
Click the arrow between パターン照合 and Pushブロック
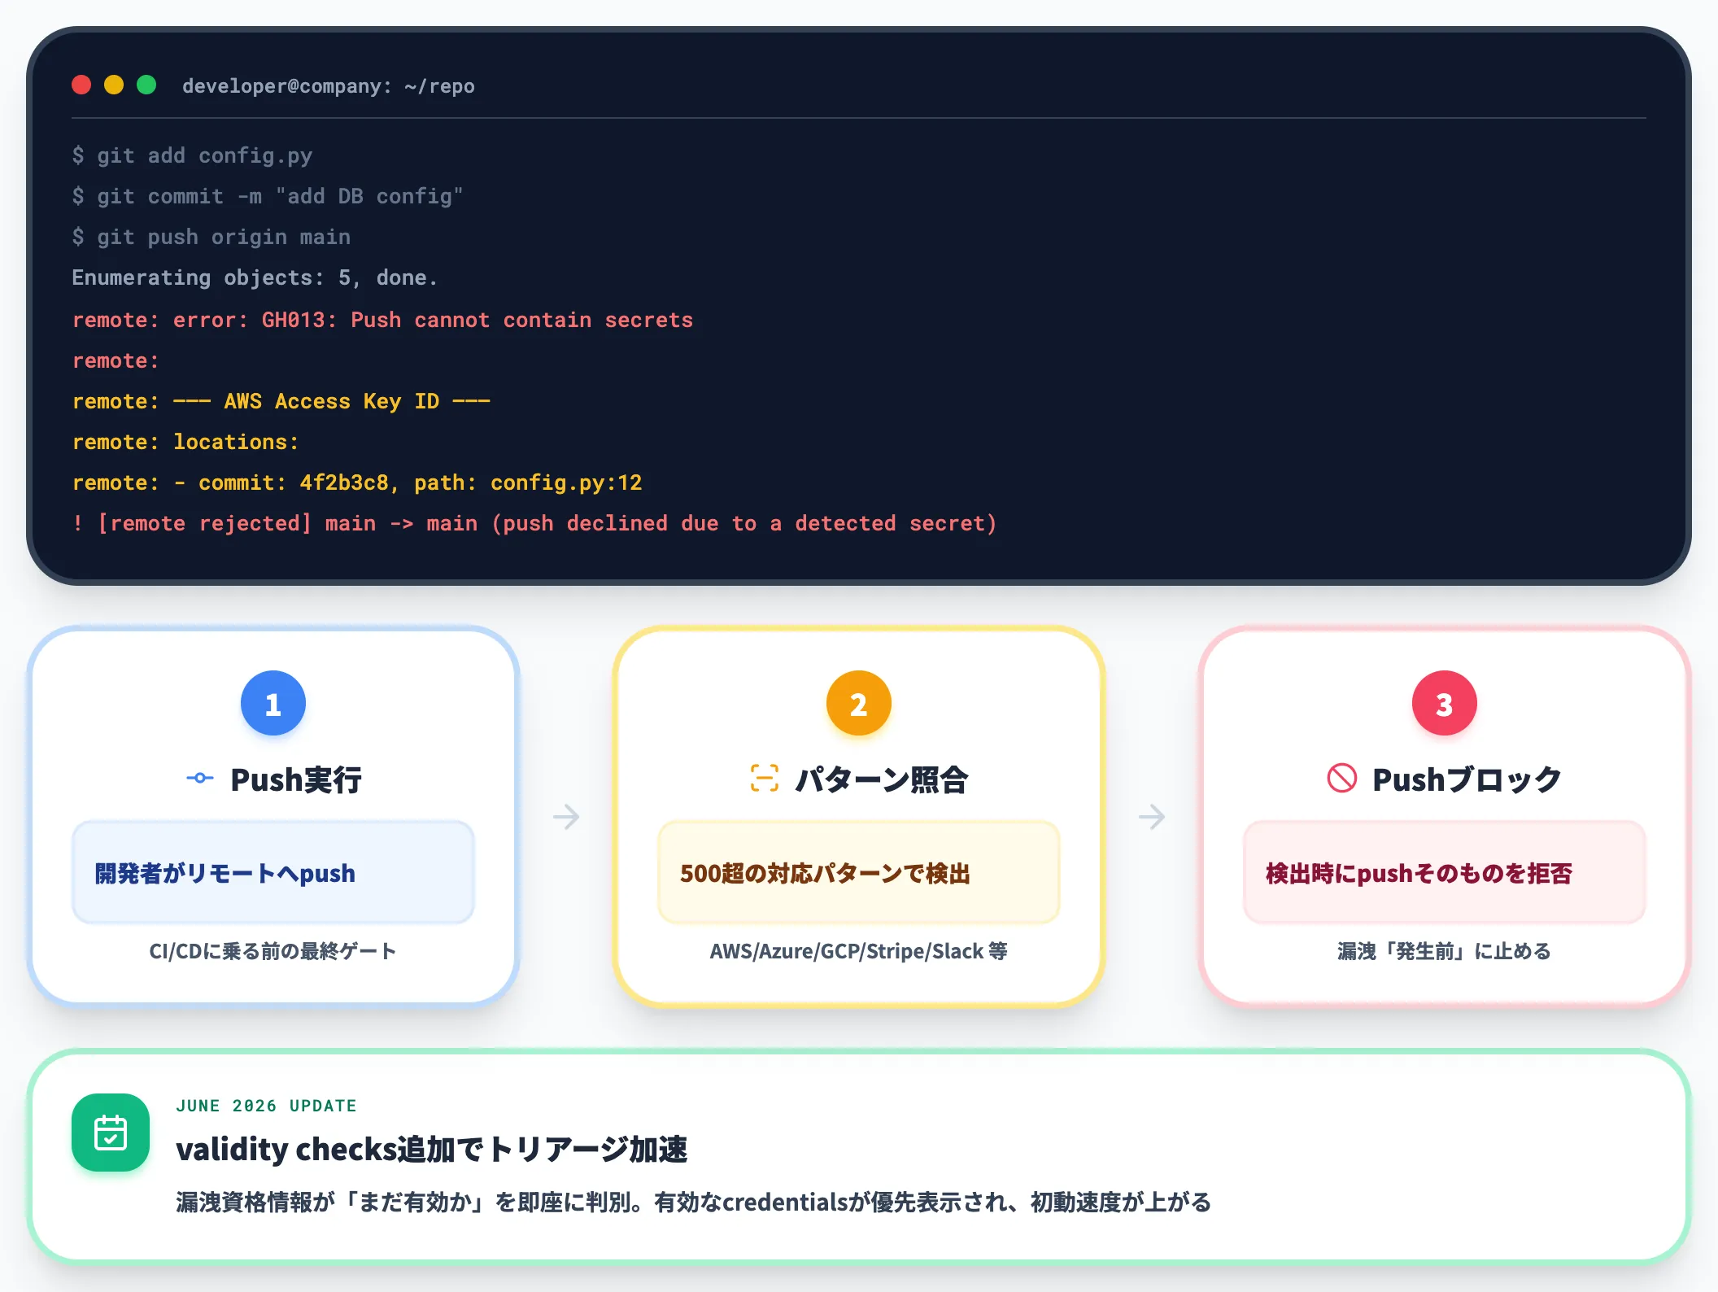pos(1152,816)
